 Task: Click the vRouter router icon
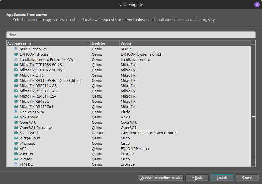[x=16, y=154]
